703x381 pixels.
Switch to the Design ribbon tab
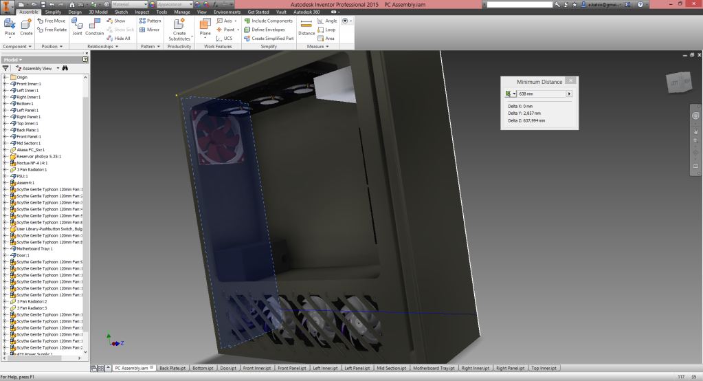75,12
